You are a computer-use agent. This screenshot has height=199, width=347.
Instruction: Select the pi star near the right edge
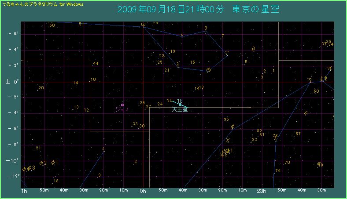coord(329,69)
